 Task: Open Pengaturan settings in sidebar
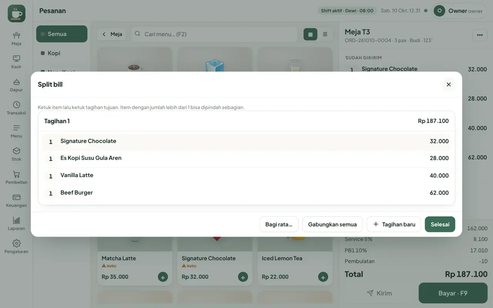coord(16,246)
